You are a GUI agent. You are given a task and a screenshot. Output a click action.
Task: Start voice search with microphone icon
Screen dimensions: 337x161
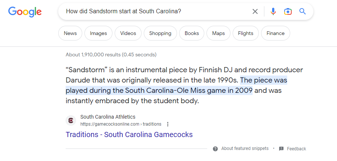(x=273, y=11)
